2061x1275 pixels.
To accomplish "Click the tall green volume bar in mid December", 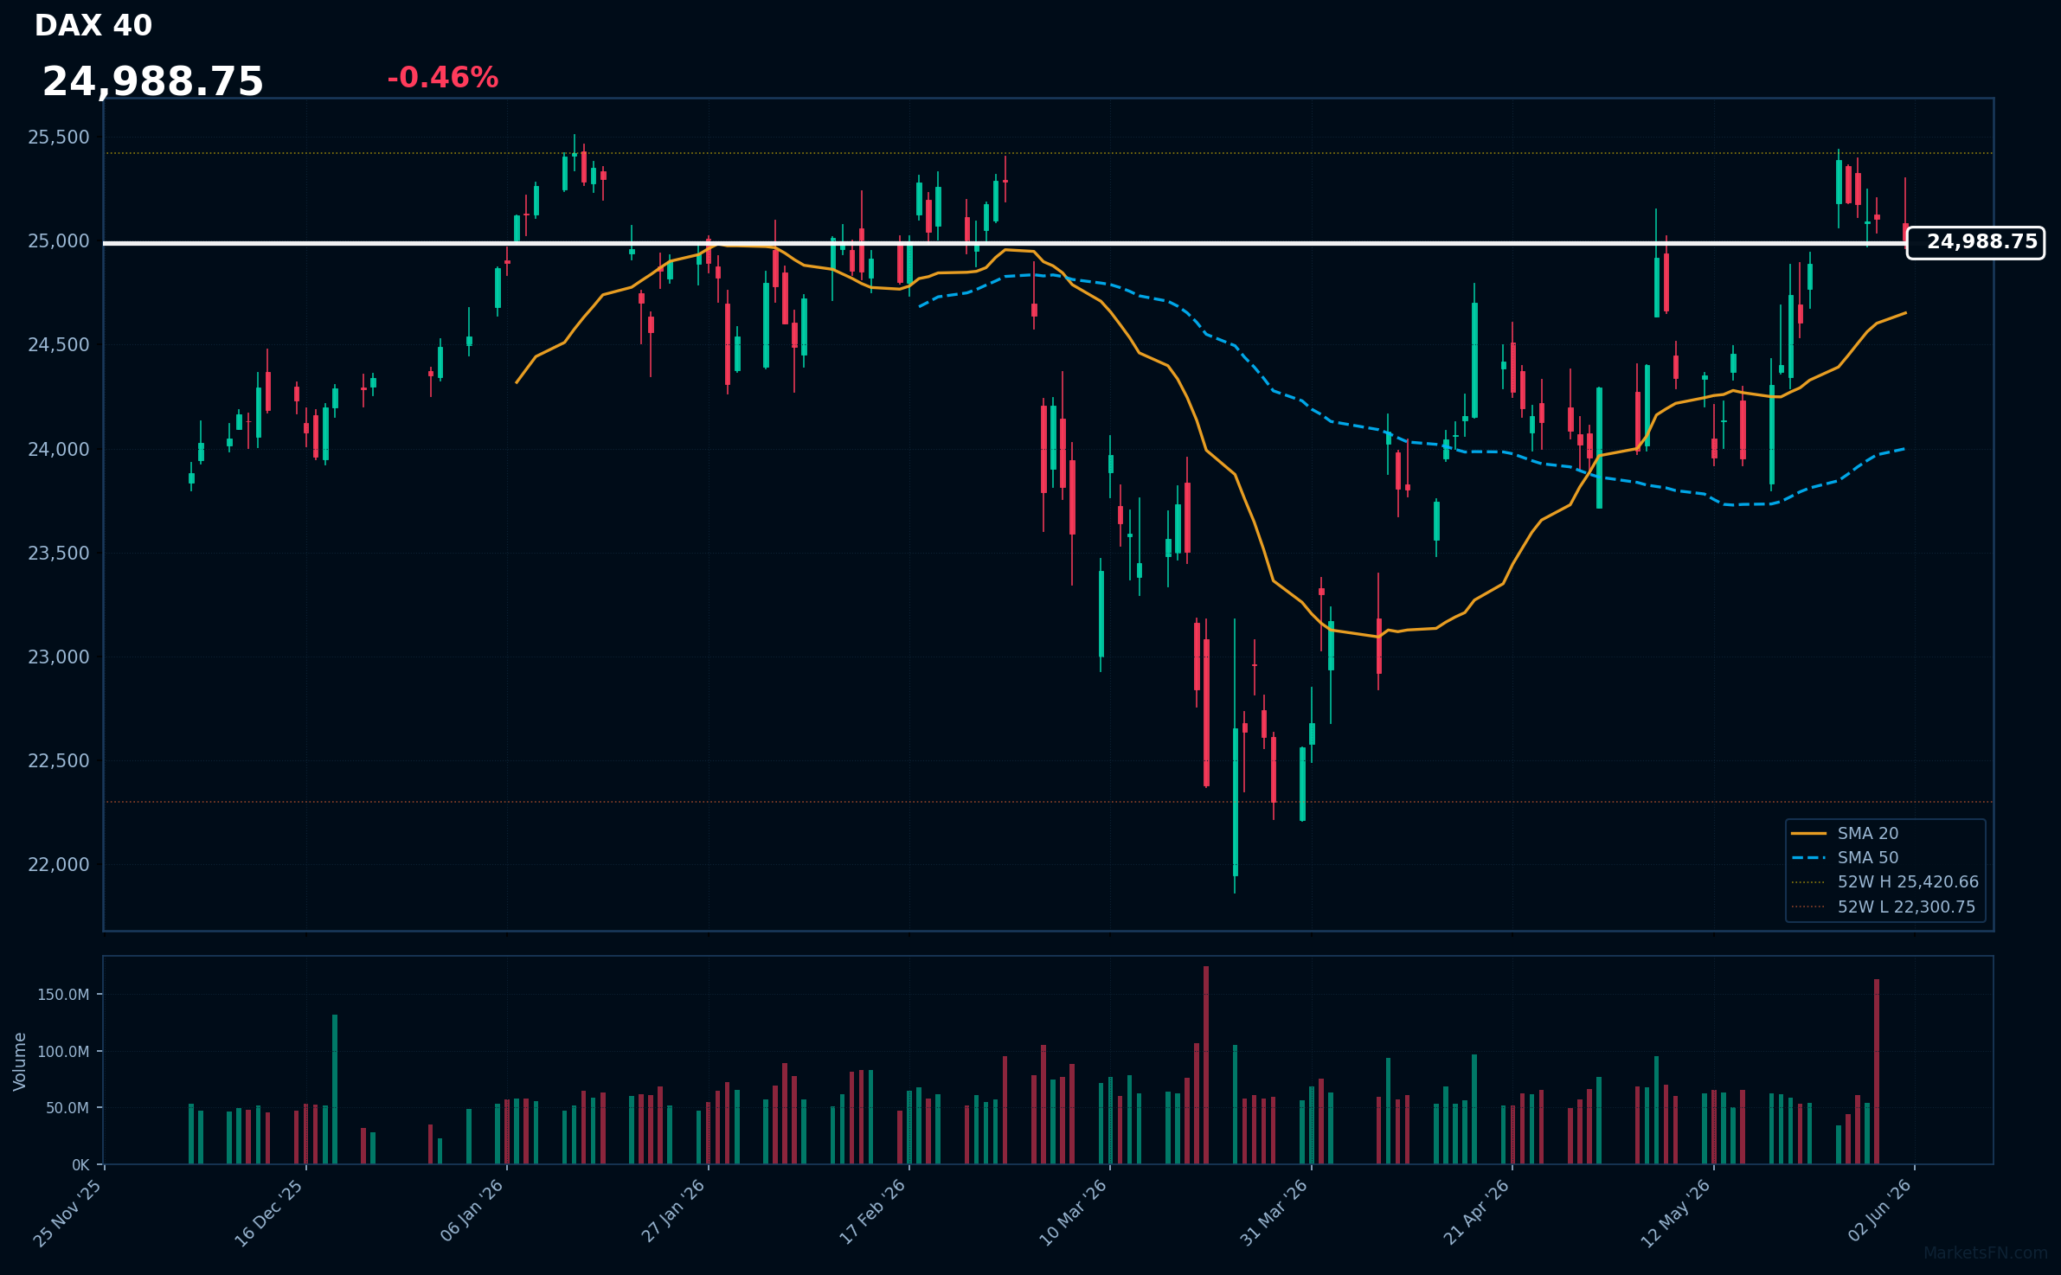I will [335, 1089].
